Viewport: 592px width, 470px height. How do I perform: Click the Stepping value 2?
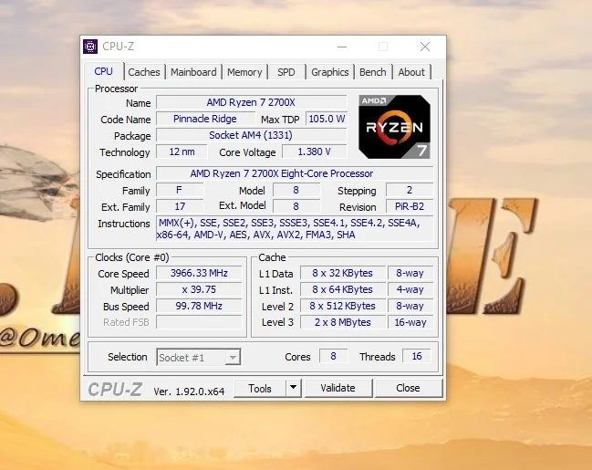410,190
